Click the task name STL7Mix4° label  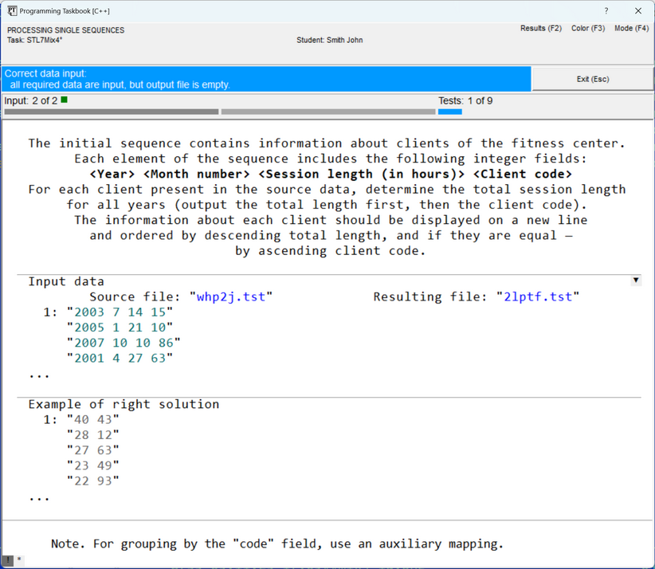pyautogui.click(x=34, y=40)
